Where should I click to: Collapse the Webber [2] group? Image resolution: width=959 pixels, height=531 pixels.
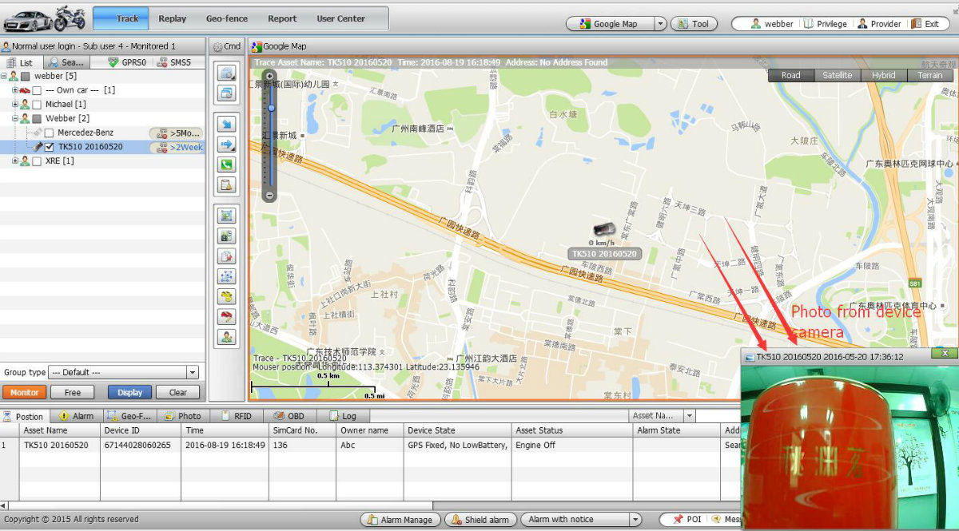[14, 118]
